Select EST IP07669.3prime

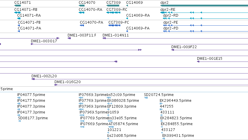click(x=92, y=95)
